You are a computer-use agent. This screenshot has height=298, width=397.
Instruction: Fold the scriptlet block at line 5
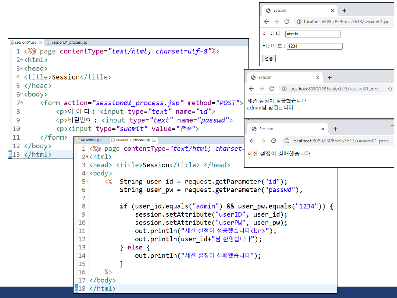pos(87,181)
